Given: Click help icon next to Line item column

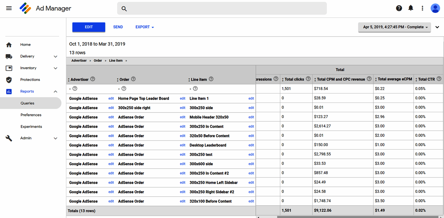Looking at the screenshot, I should (x=211, y=79).
